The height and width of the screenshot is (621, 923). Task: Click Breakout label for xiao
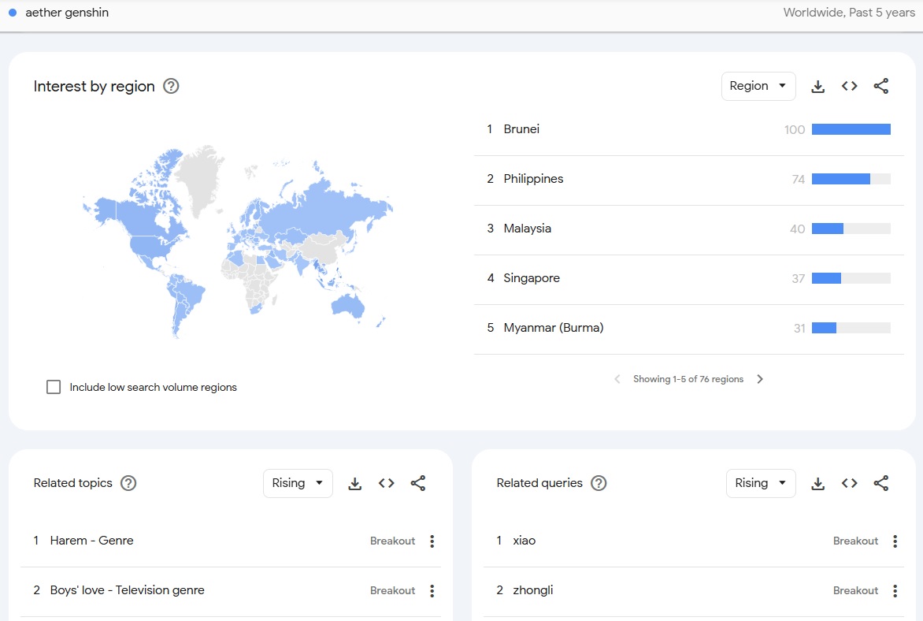[x=855, y=541]
